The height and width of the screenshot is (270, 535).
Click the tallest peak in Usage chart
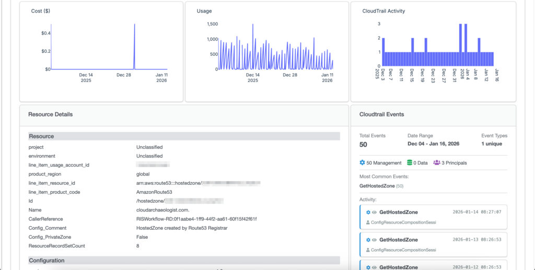253,25
